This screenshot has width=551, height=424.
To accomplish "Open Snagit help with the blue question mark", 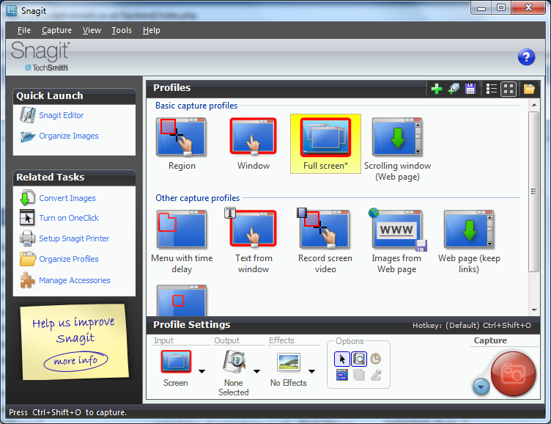I will (x=526, y=57).
